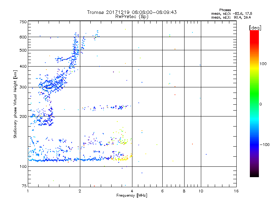Click the 'mean, sd,X: 90.4, 26.4' statistic

pos(231,17)
